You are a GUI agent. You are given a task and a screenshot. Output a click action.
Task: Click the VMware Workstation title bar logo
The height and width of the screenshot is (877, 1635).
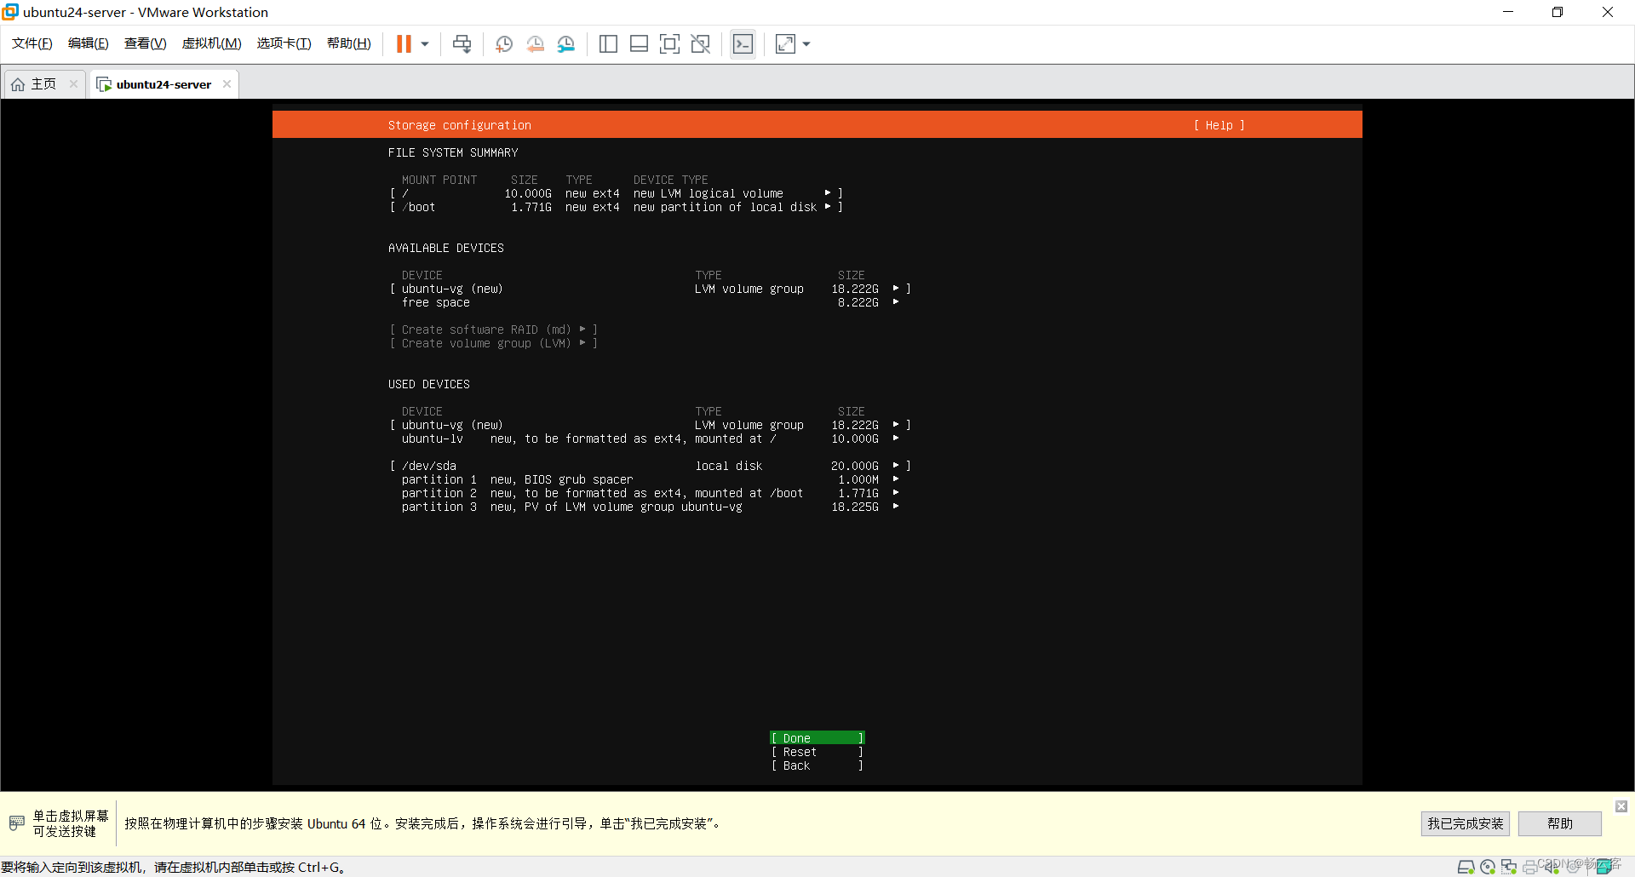[x=10, y=12]
